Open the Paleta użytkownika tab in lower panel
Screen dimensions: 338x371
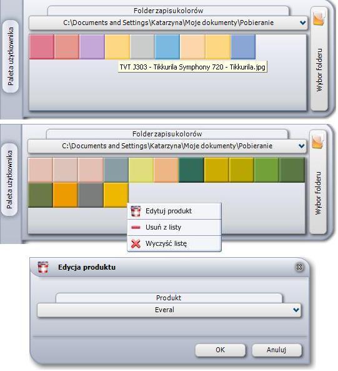[x=9, y=180]
